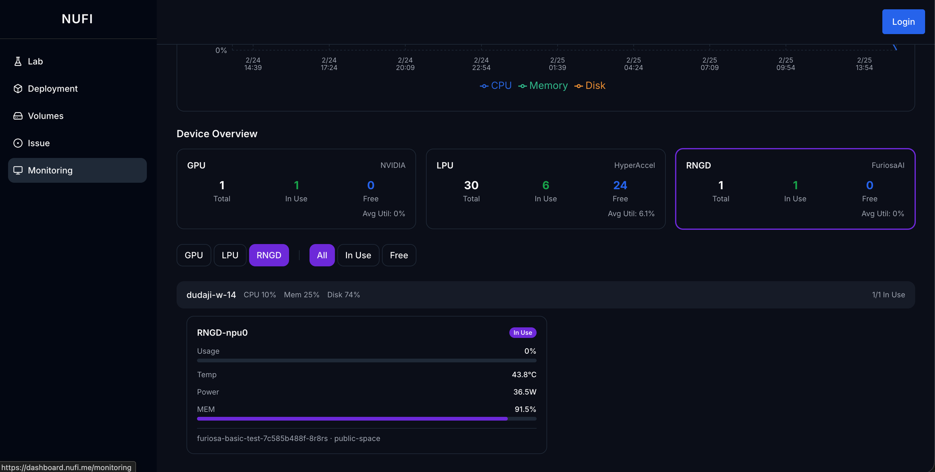Click the NUFI logo
The image size is (935, 472).
click(77, 19)
